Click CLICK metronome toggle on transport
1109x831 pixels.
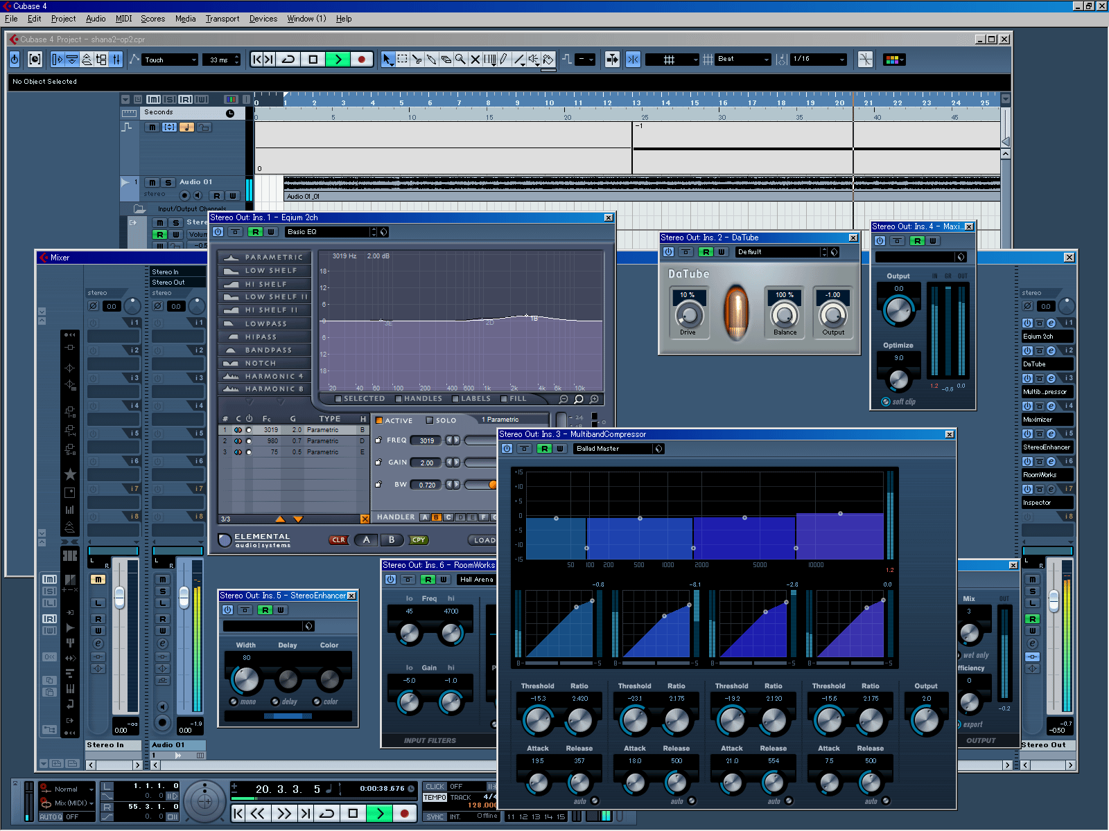[x=435, y=786]
